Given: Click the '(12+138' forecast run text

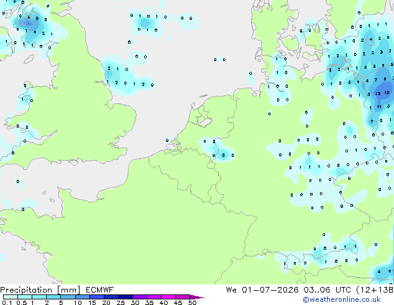Looking at the screenshot, I should point(375,290).
